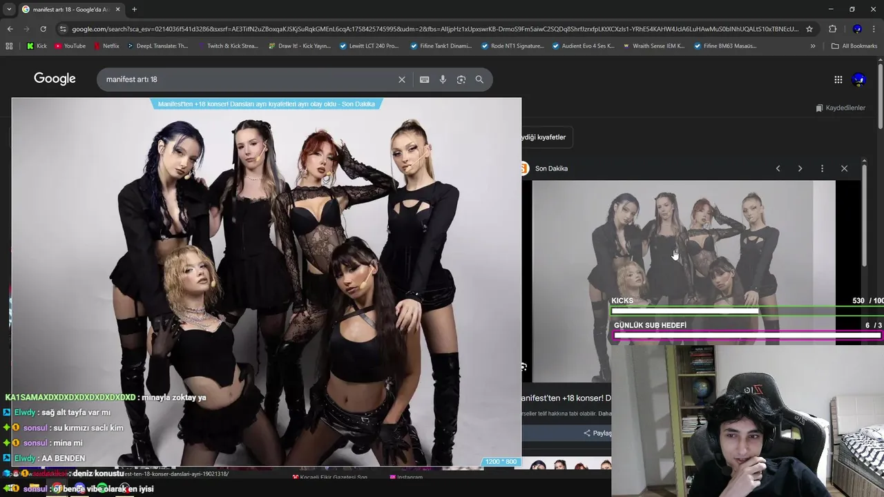
Task: Close the image preview panel
Action: point(844,168)
